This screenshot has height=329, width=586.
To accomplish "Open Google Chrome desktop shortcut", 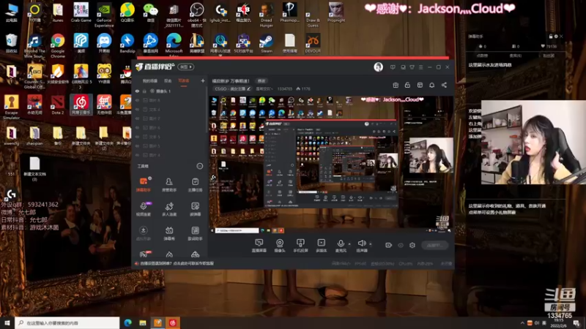I will coord(58,45).
